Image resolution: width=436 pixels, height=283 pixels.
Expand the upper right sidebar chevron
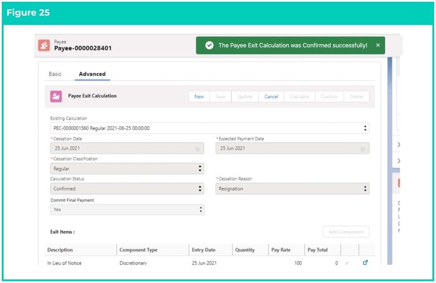399,145
